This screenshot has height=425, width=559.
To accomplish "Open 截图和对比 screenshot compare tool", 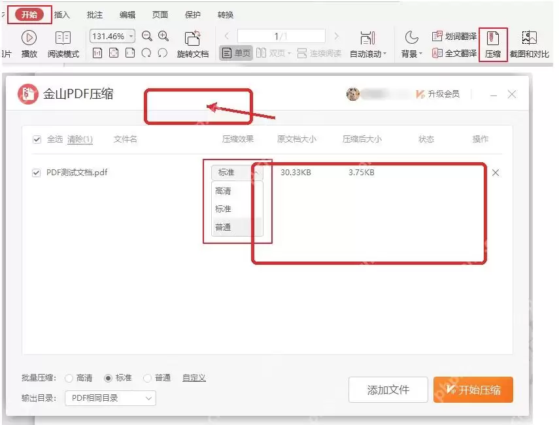I will click(529, 44).
